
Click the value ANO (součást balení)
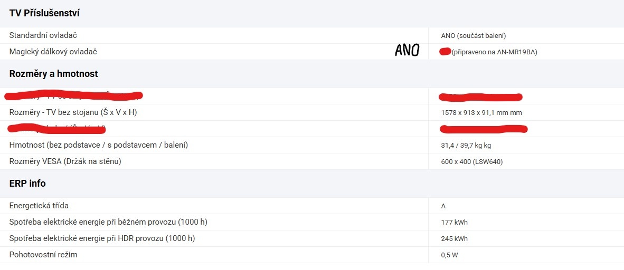[x=474, y=36]
